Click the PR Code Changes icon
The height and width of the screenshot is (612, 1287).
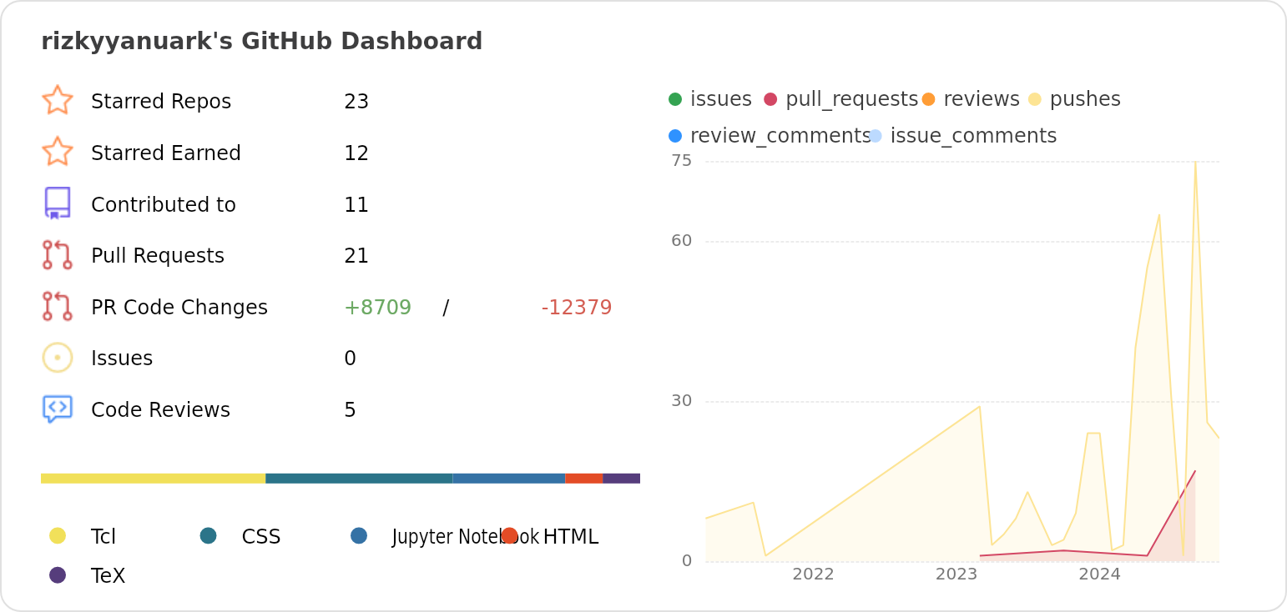tap(58, 307)
